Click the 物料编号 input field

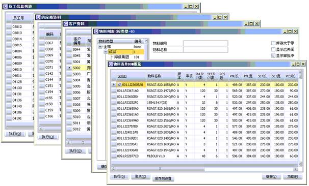point(205,43)
